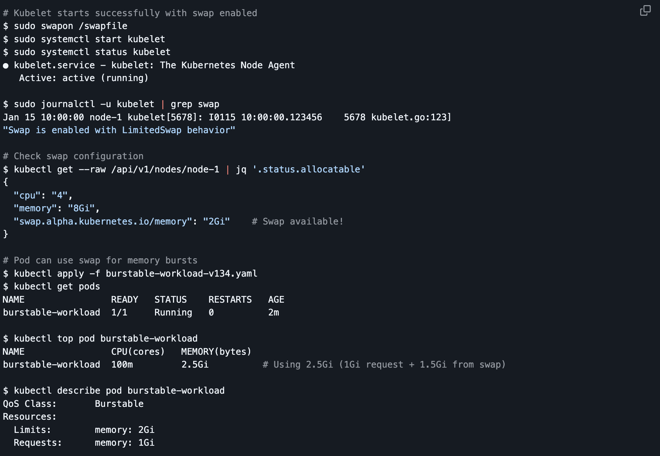Screen dimensions: 660x456
Task: Click the "cpu": "4" JSON line
Action: coord(43,196)
